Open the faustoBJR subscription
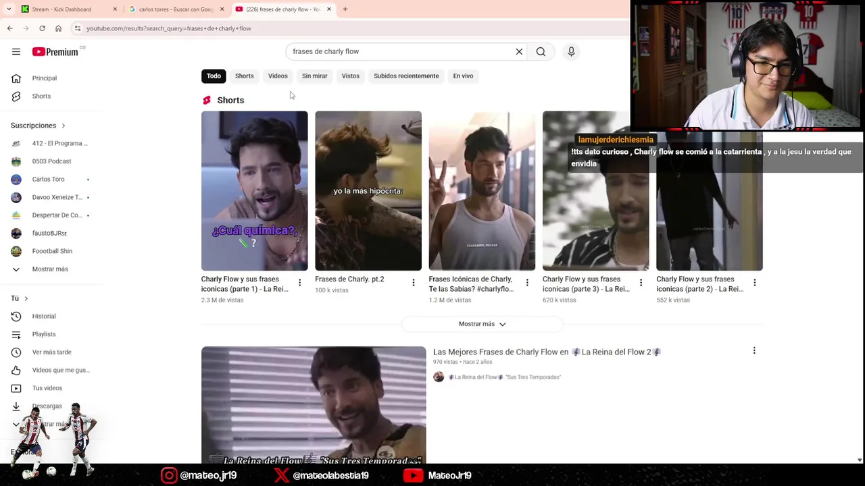The height and width of the screenshot is (486, 865). tap(51, 233)
